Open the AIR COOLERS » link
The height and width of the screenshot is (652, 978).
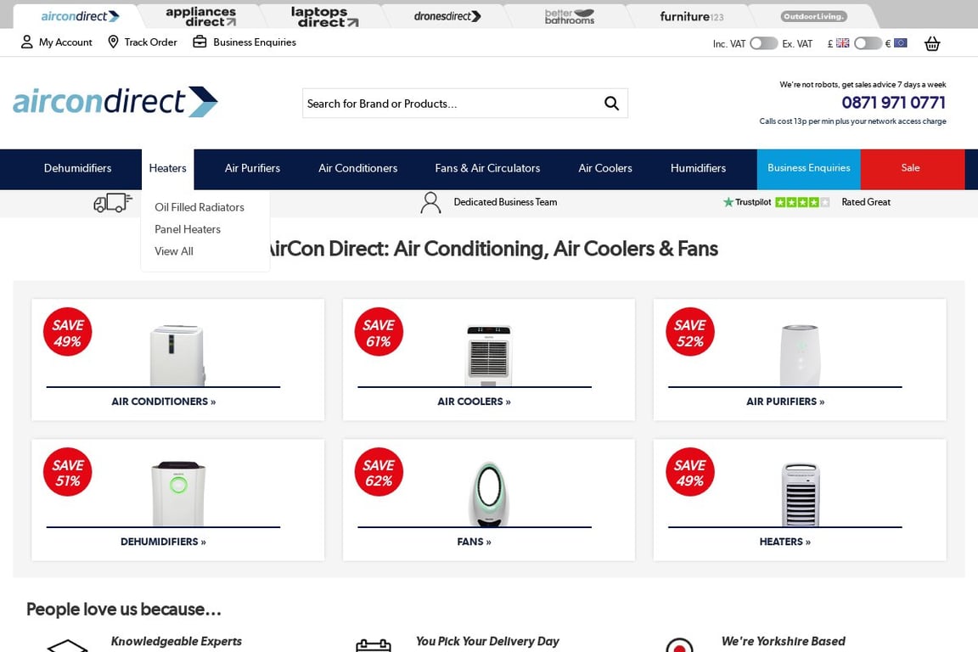pyautogui.click(x=474, y=402)
